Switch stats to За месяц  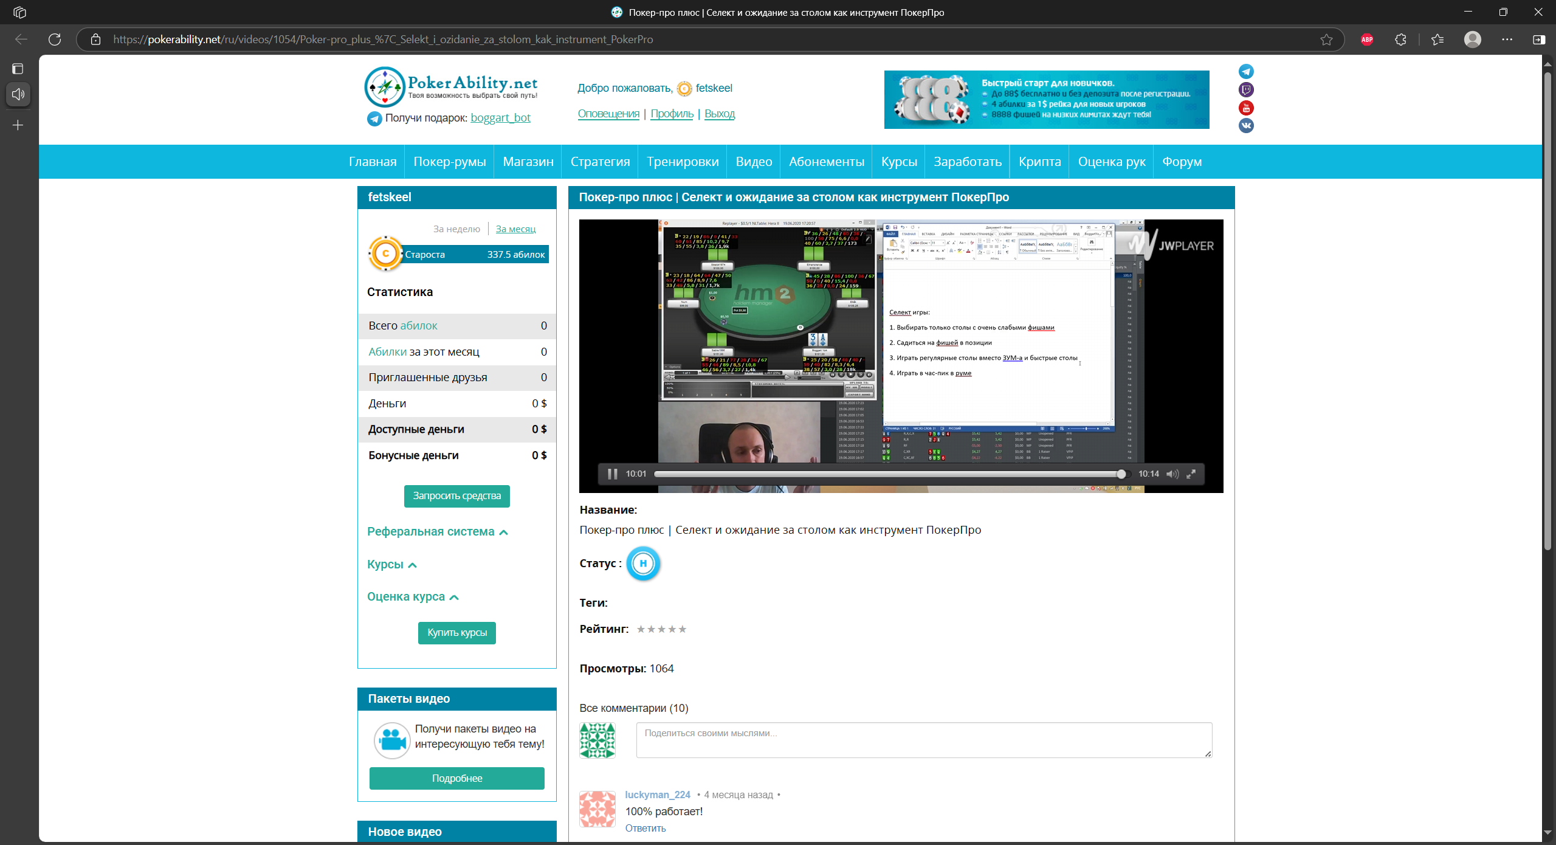(x=515, y=229)
